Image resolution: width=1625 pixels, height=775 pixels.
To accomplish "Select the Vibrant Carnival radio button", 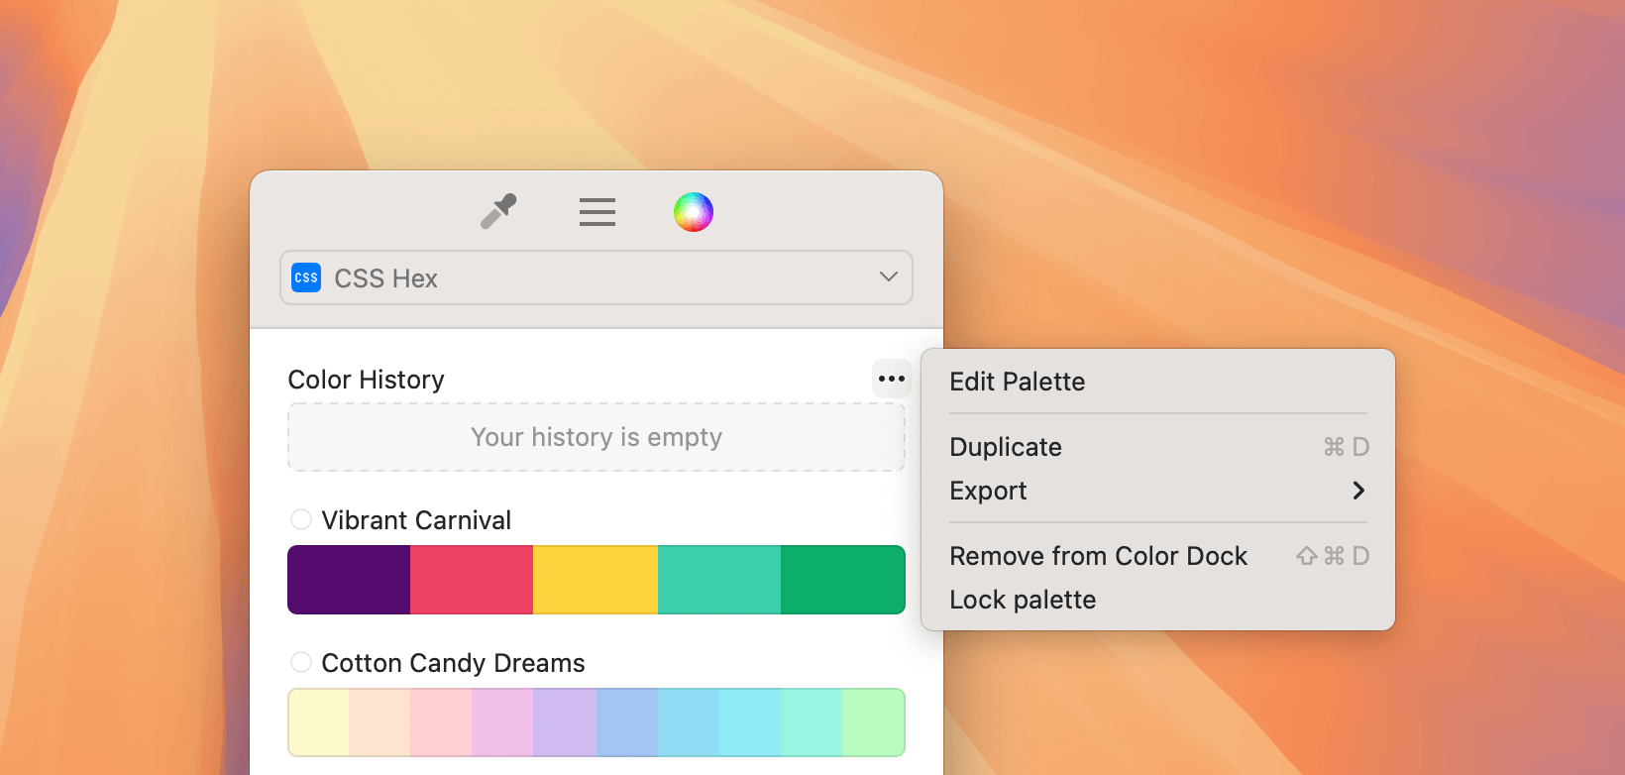I will click(x=301, y=519).
